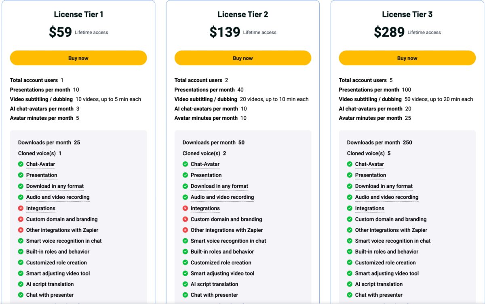Click the red icon beside Custom domain and branding in Tier 2
Screen dimensions: 485x304
pyautogui.click(x=185, y=219)
